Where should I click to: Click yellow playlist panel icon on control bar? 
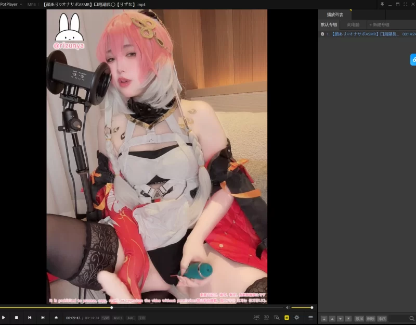[287, 317]
